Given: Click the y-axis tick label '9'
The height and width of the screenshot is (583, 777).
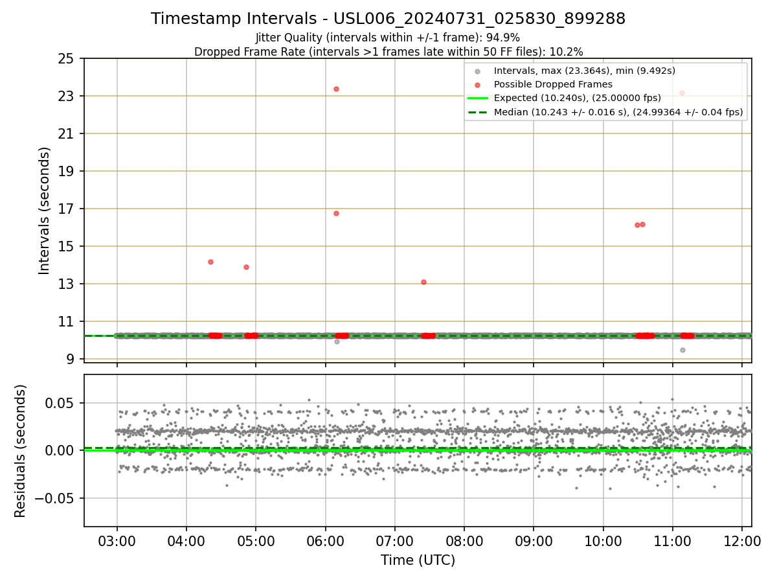Looking at the screenshot, I should coord(70,360).
